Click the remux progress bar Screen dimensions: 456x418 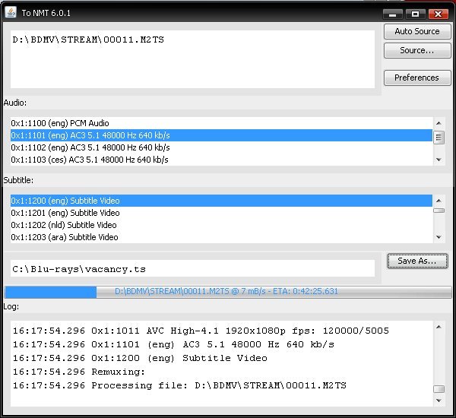click(228, 292)
